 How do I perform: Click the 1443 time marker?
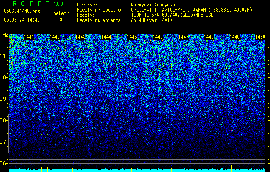tap(80, 37)
